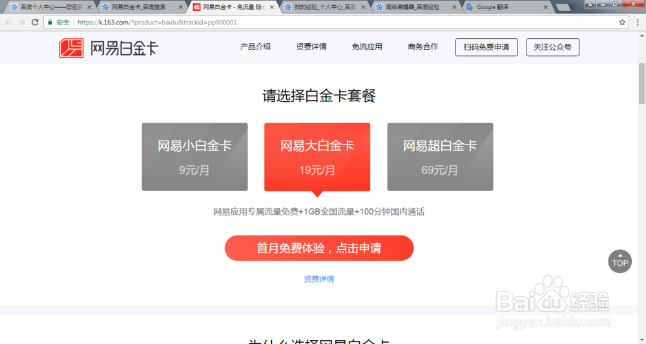Bookmark page with the star icon
Viewport: 646px width, 344px height.
click(x=622, y=22)
